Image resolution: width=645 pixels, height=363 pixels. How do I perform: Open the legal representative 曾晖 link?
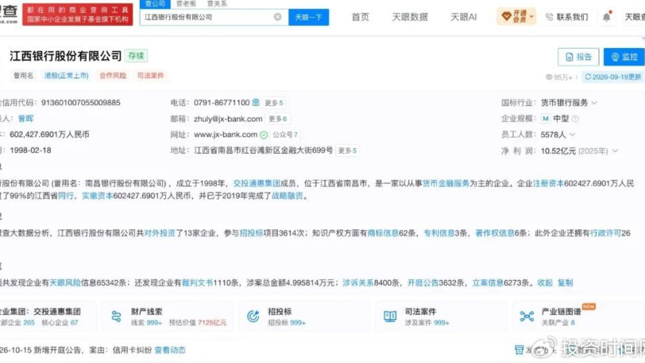point(26,118)
